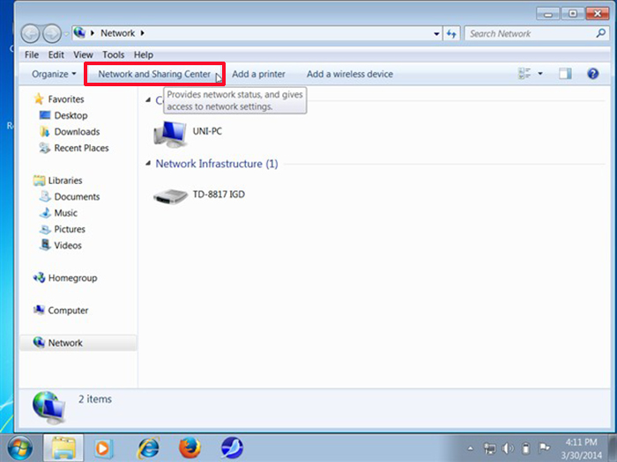This screenshot has height=462, width=617.
Task: Open the address bar history dropdown
Action: pos(436,33)
